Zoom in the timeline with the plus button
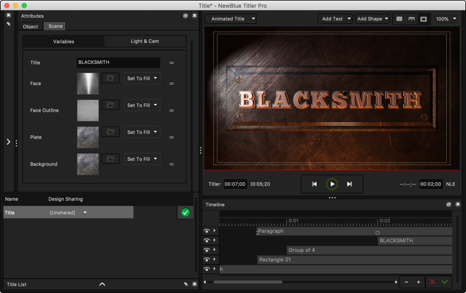Viewport: 466px width, 293px height. [x=418, y=282]
